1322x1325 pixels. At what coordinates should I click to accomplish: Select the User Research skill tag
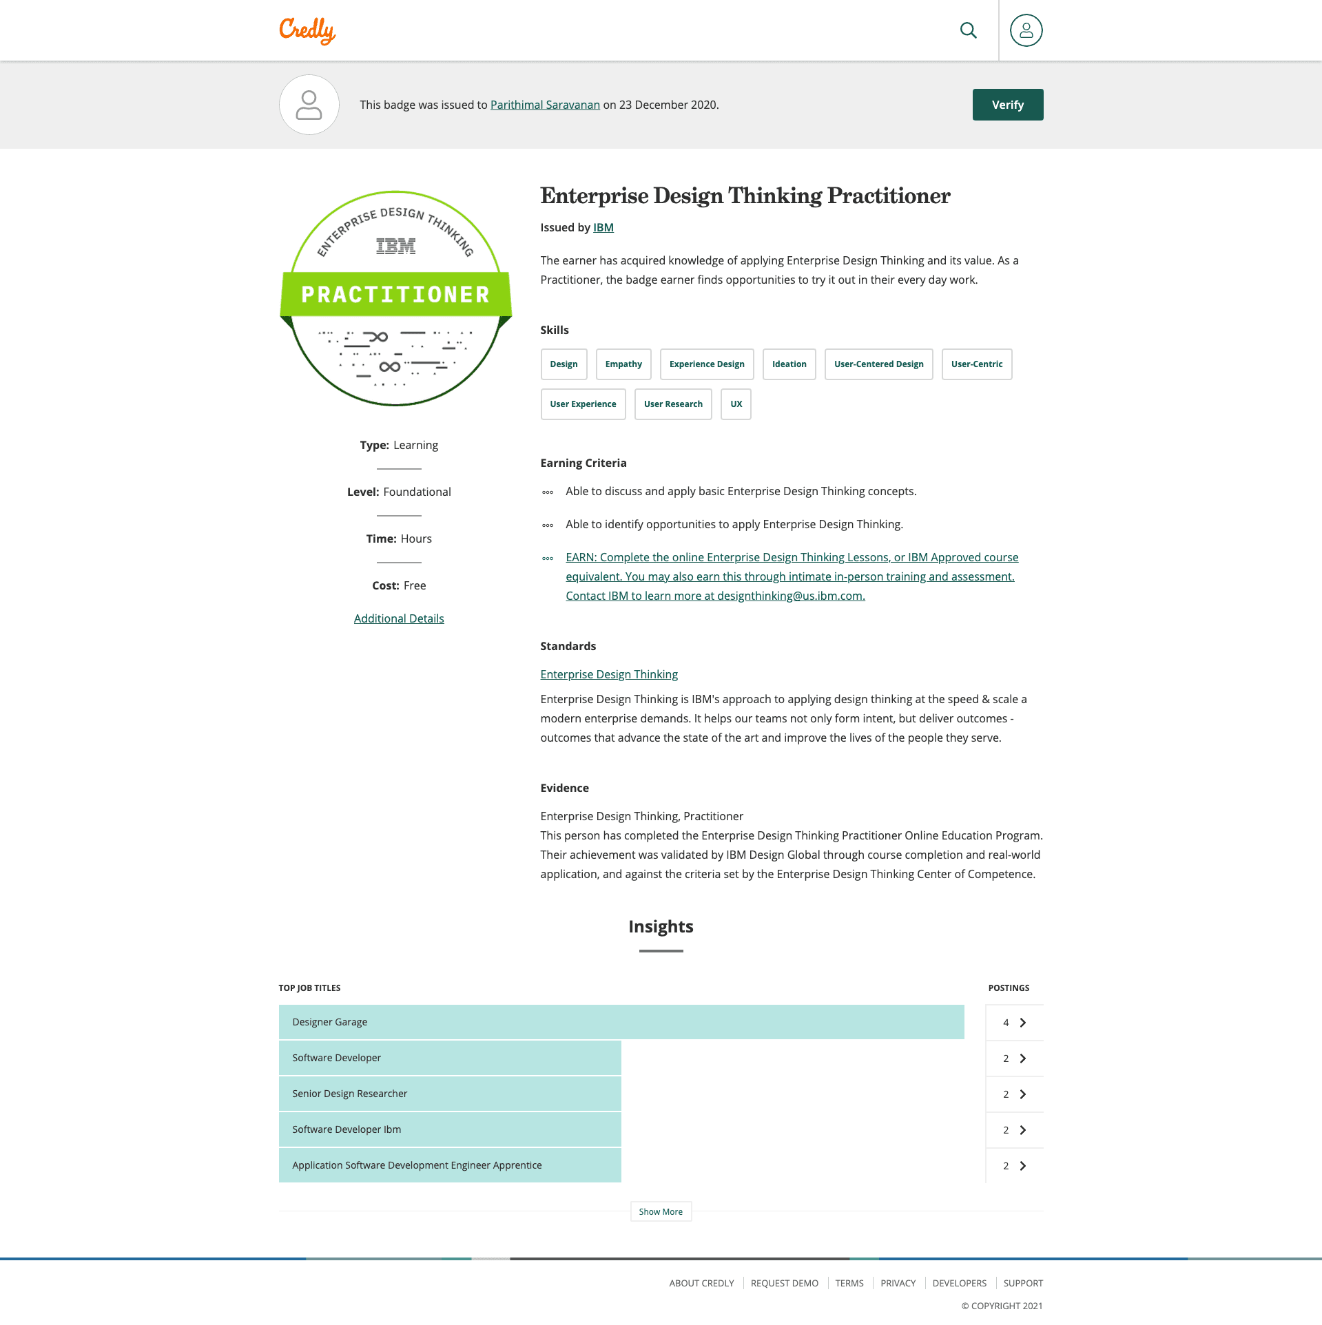pos(673,404)
